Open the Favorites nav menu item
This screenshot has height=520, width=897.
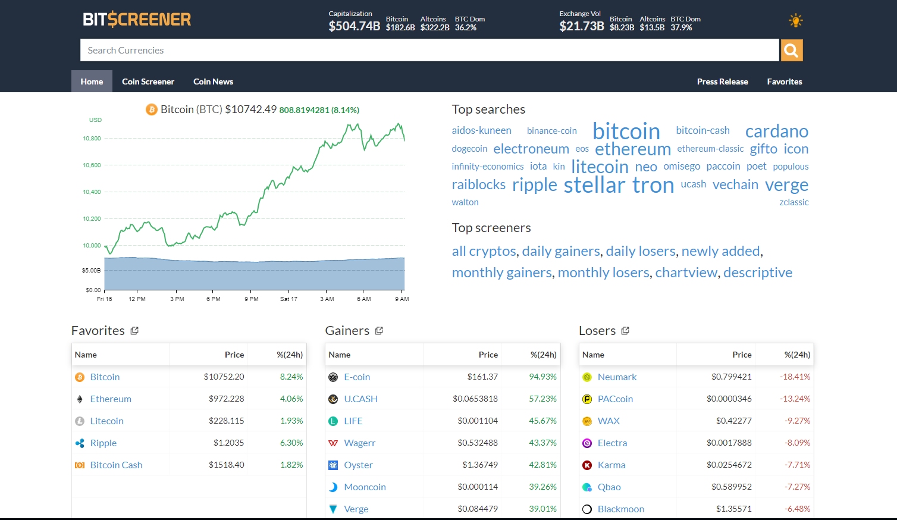click(785, 82)
